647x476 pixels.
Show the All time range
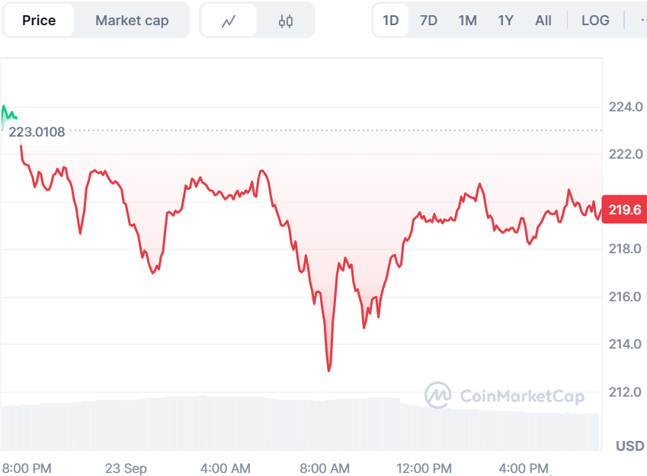[x=543, y=21]
